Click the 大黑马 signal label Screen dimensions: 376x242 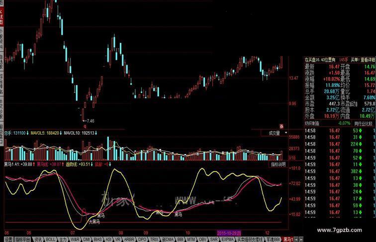coord(94,222)
